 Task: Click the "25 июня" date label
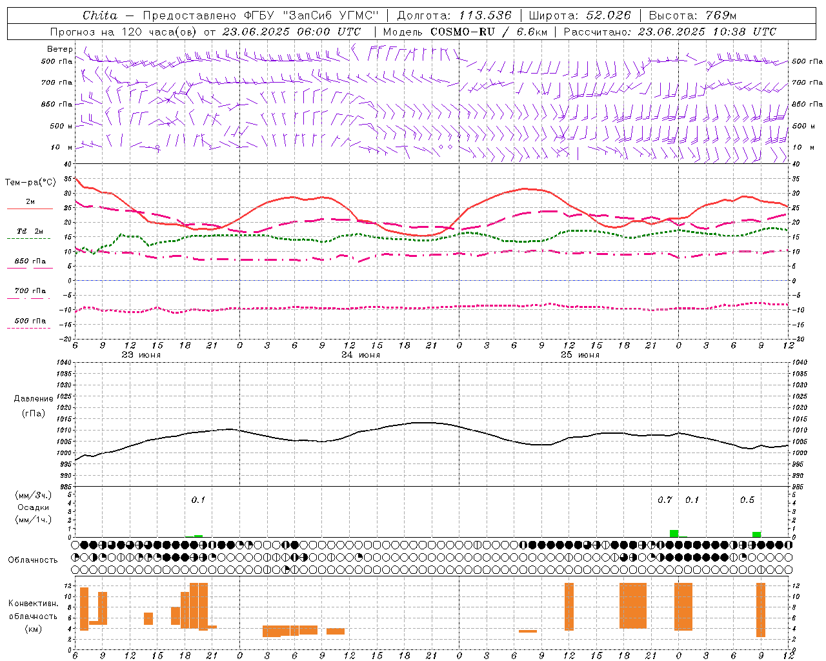pyautogui.click(x=580, y=355)
